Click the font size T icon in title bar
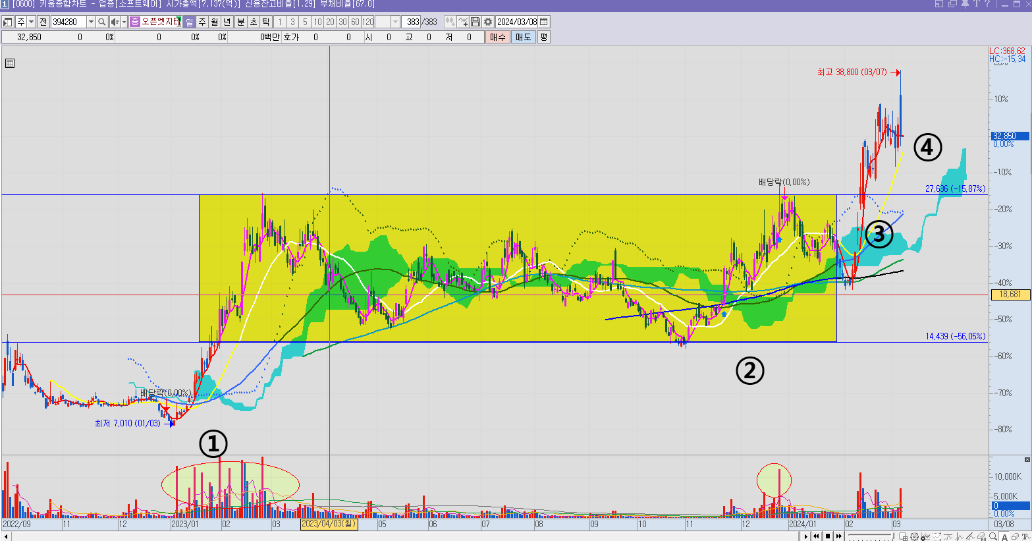This screenshot has width=1032, height=541. tap(977, 4)
